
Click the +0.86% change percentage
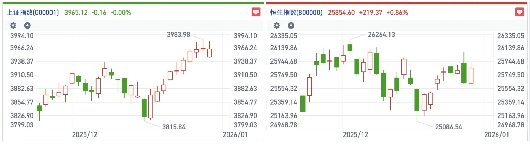pos(397,13)
